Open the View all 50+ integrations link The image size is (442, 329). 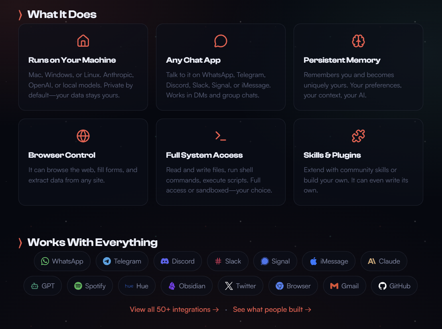pyautogui.click(x=174, y=309)
